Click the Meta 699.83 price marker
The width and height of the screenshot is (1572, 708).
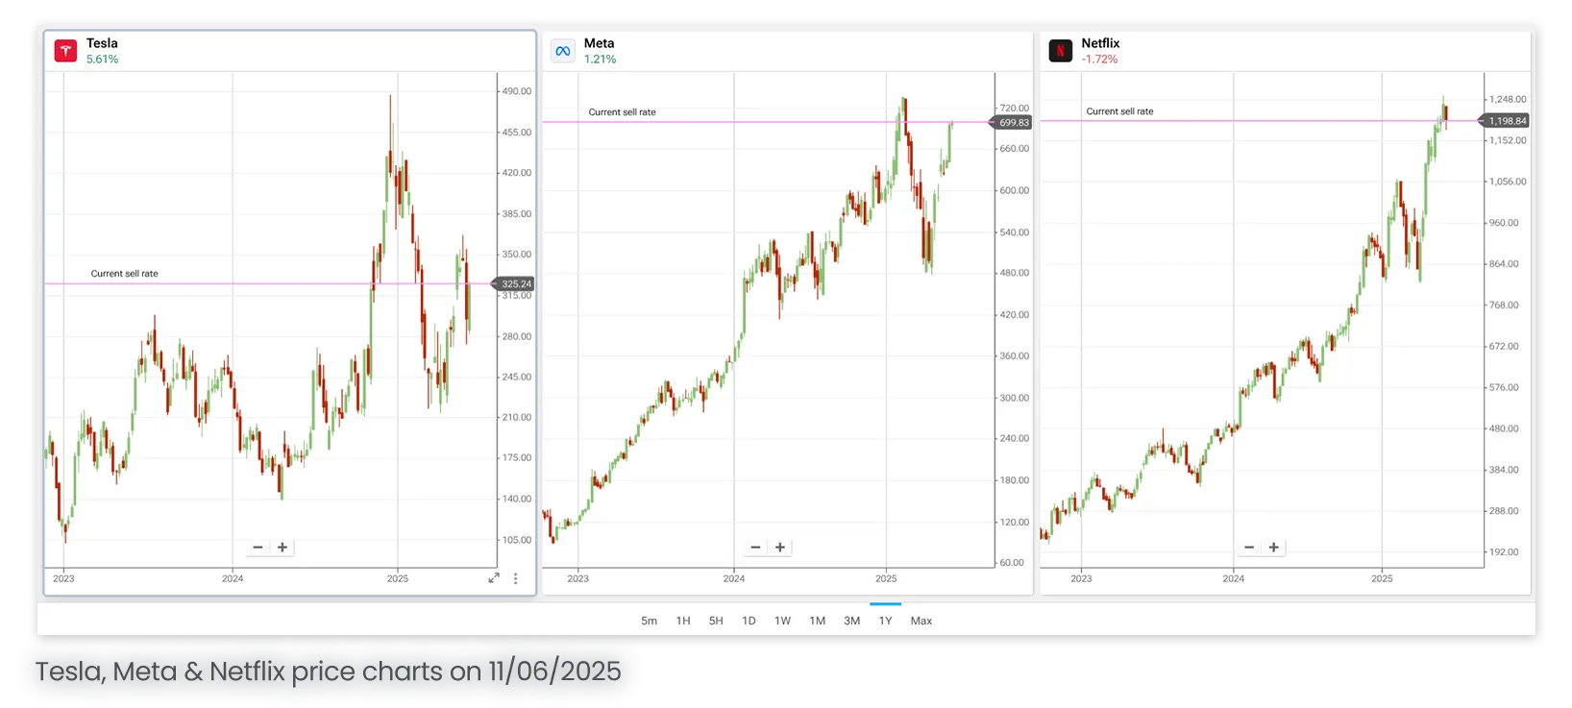[1012, 122]
